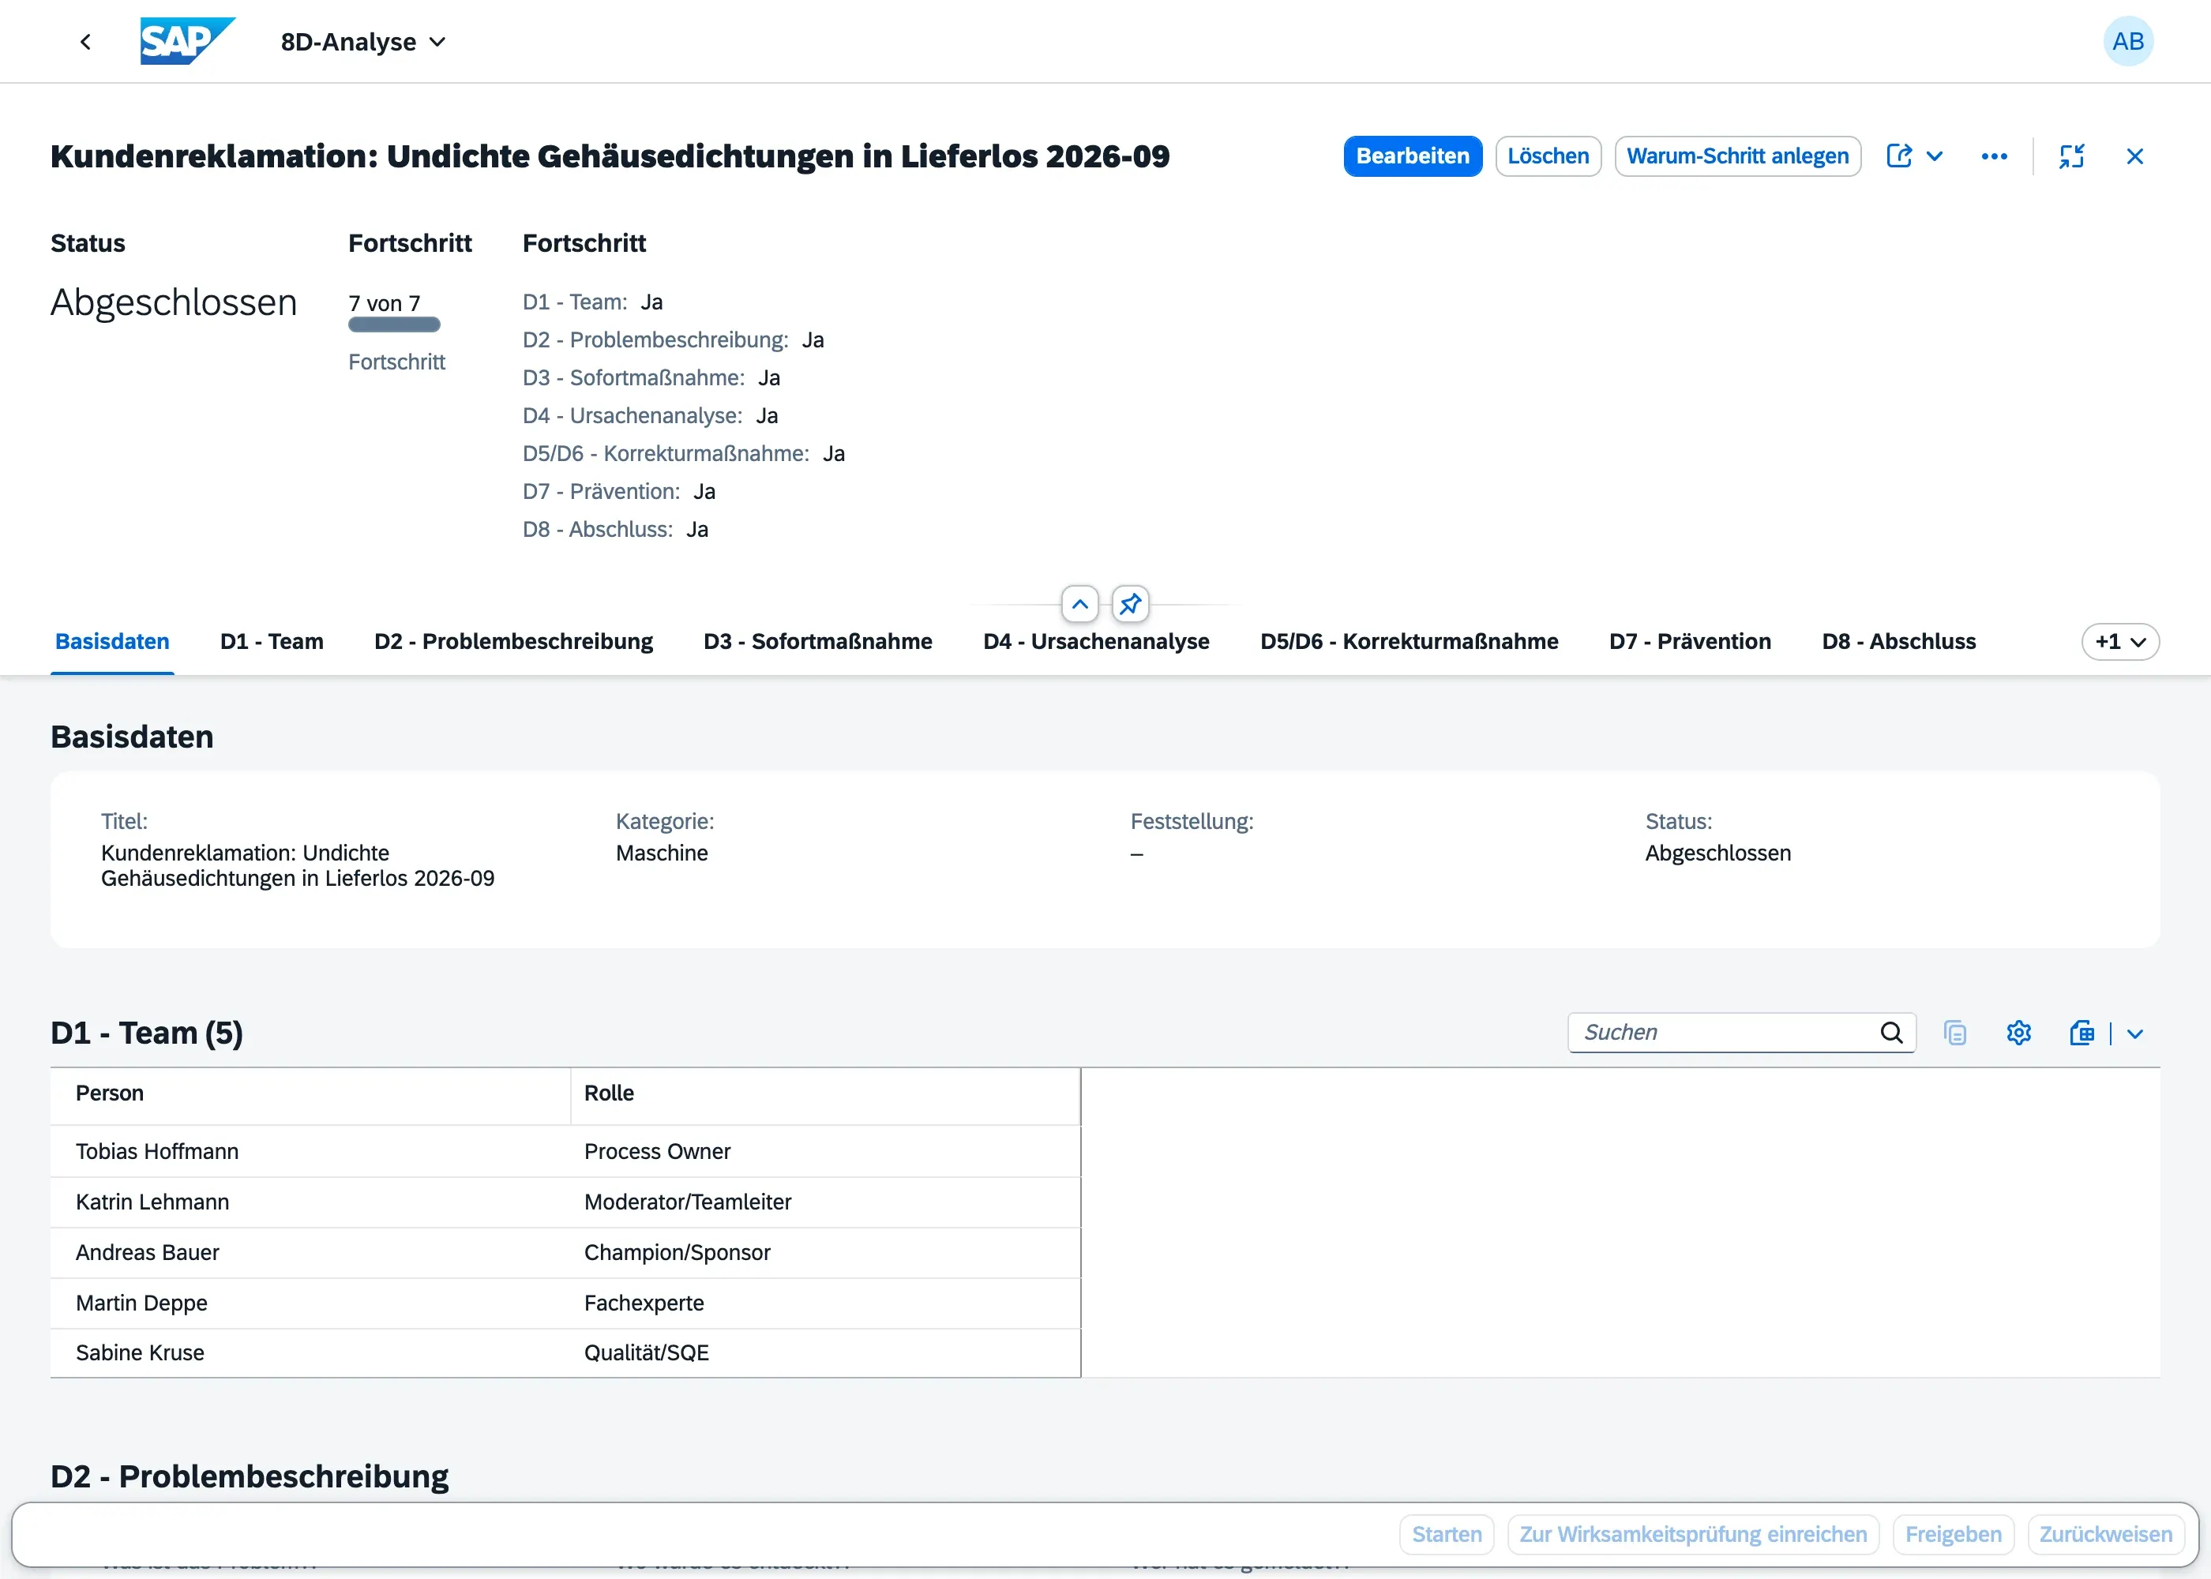Click D8 - Abschluss: Ja header entry
The image size is (2211, 1579).
pyautogui.click(x=614, y=530)
